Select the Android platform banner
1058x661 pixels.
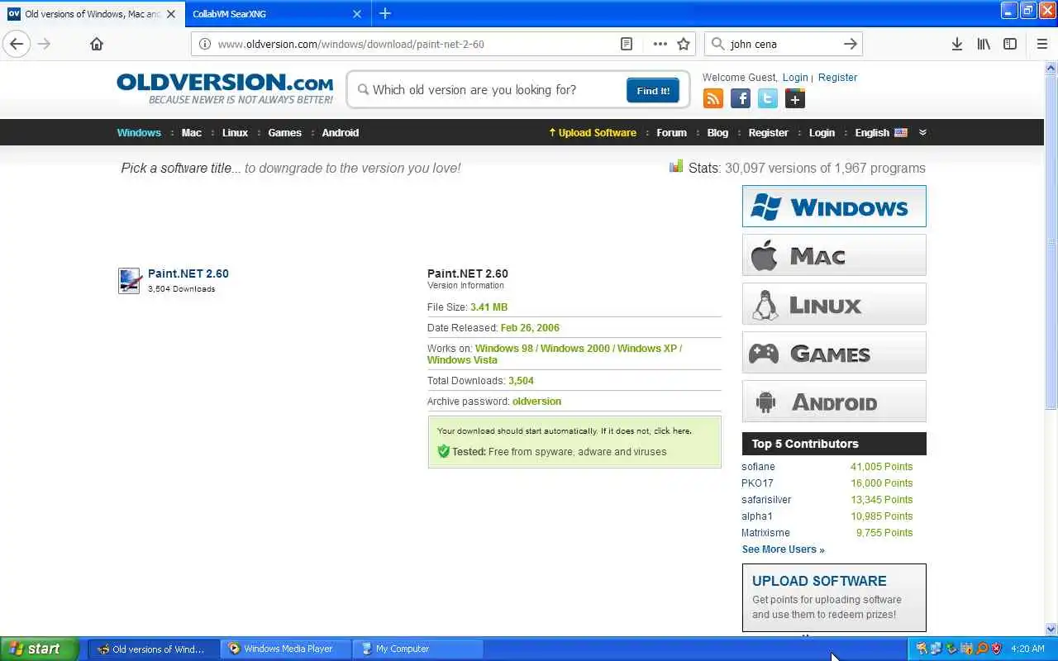pos(834,402)
